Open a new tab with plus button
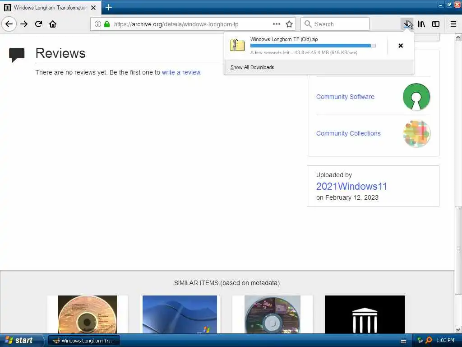Image resolution: width=462 pixels, height=347 pixels. 108,7
